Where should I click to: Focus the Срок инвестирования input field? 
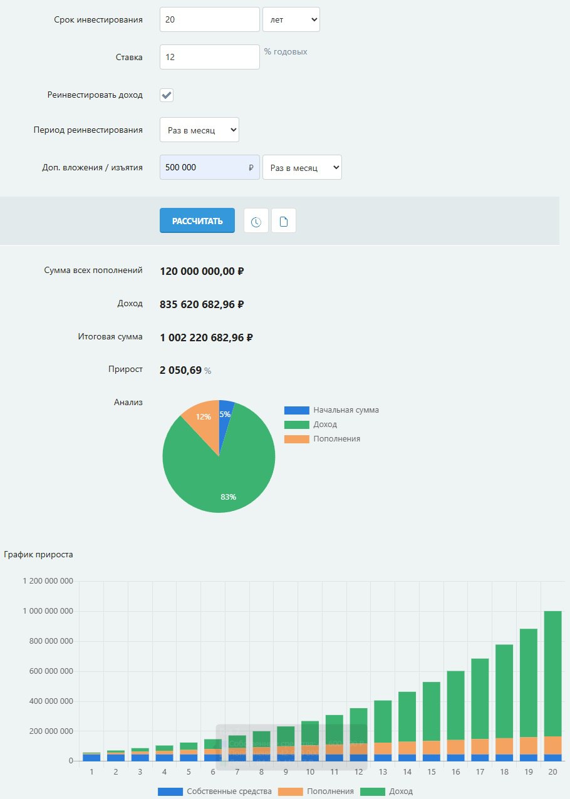[210, 19]
